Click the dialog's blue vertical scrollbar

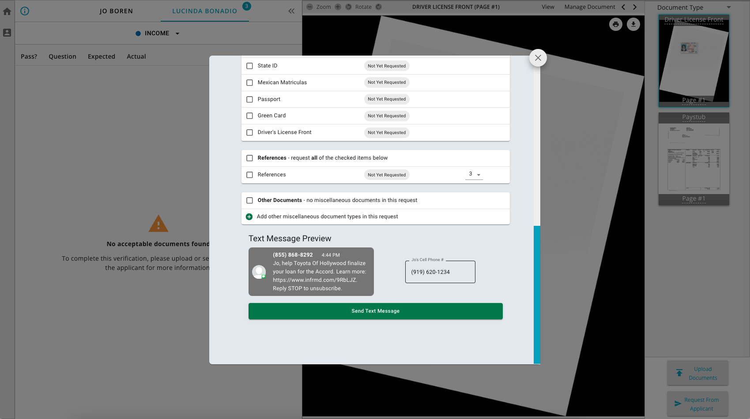click(537, 294)
